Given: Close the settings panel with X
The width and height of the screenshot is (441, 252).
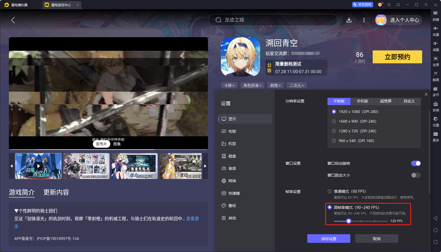Looking at the screenshot, I should pos(426,94).
